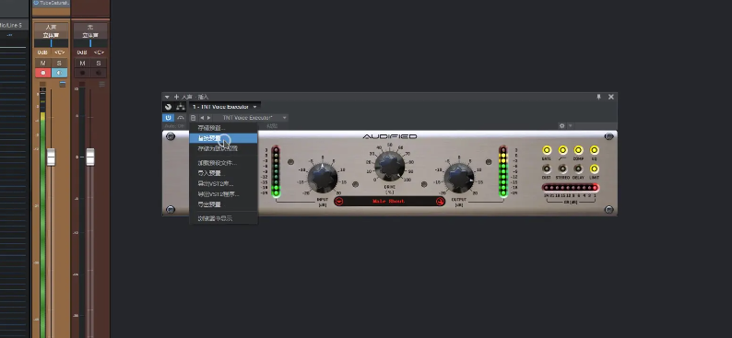Screen dimensions: 732x338
Task: Toggle the GATE indicator button
Action: pyautogui.click(x=547, y=150)
